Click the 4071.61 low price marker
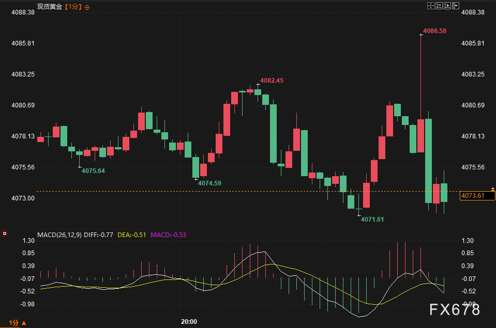Screen dimensions: 496x328 tap(372, 220)
